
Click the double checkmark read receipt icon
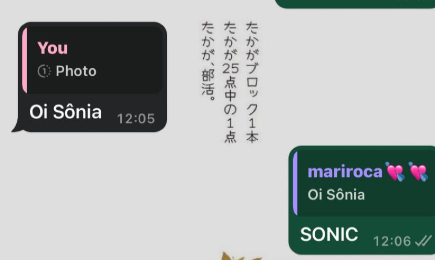(423, 241)
